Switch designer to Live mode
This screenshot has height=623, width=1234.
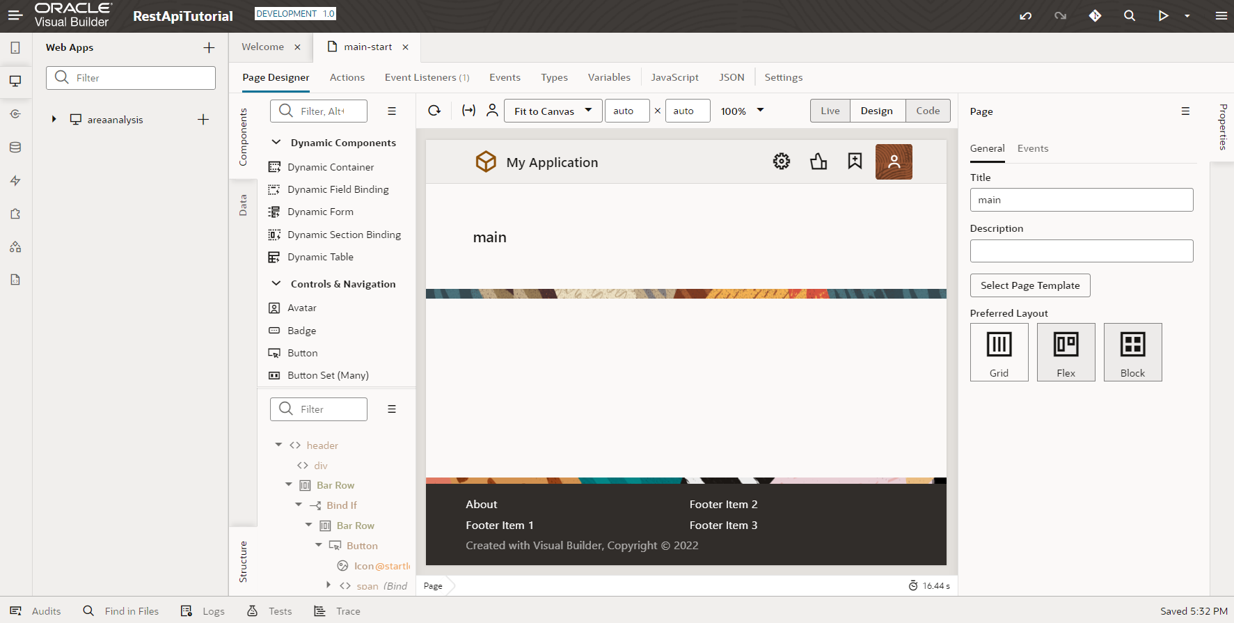pos(830,111)
